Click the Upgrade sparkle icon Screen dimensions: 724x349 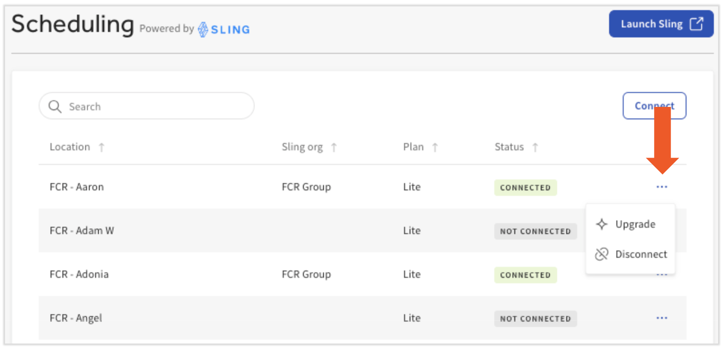(x=602, y=224)
